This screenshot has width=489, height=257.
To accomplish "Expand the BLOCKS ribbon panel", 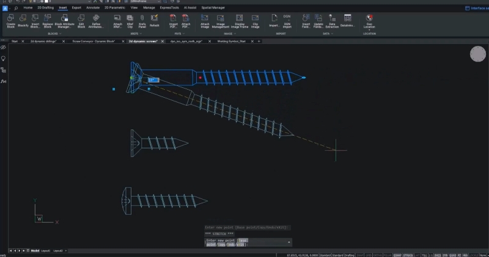I will (54, 34).
